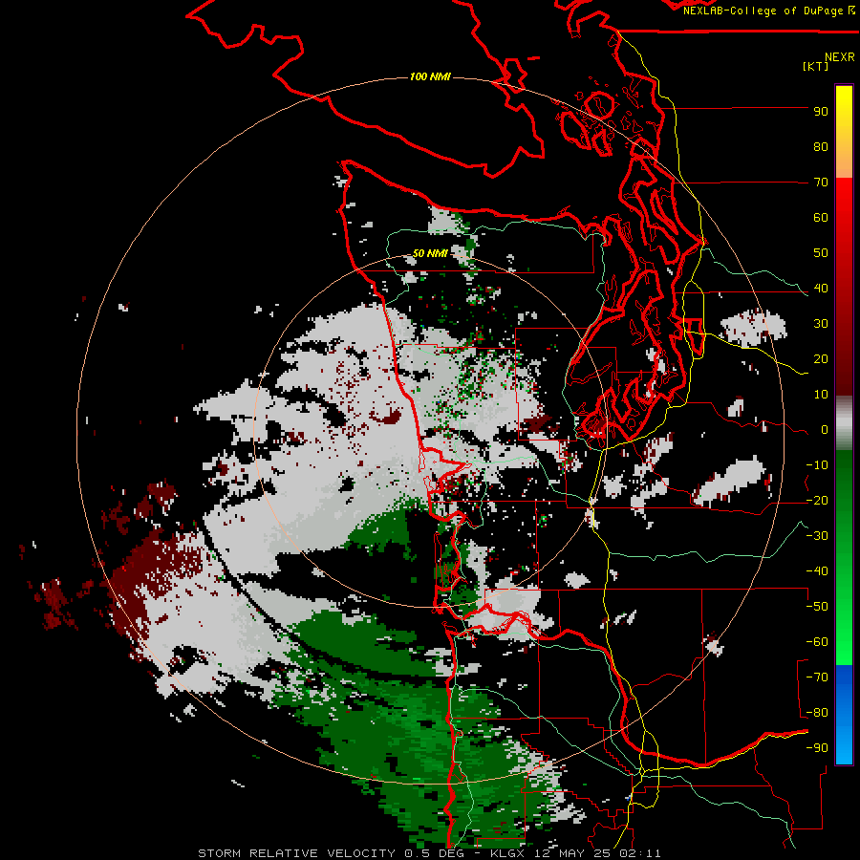The width and height of the screenshot is (860, 860).
Task: Click the 50 NMI range ring label
Action: point(430,253)
